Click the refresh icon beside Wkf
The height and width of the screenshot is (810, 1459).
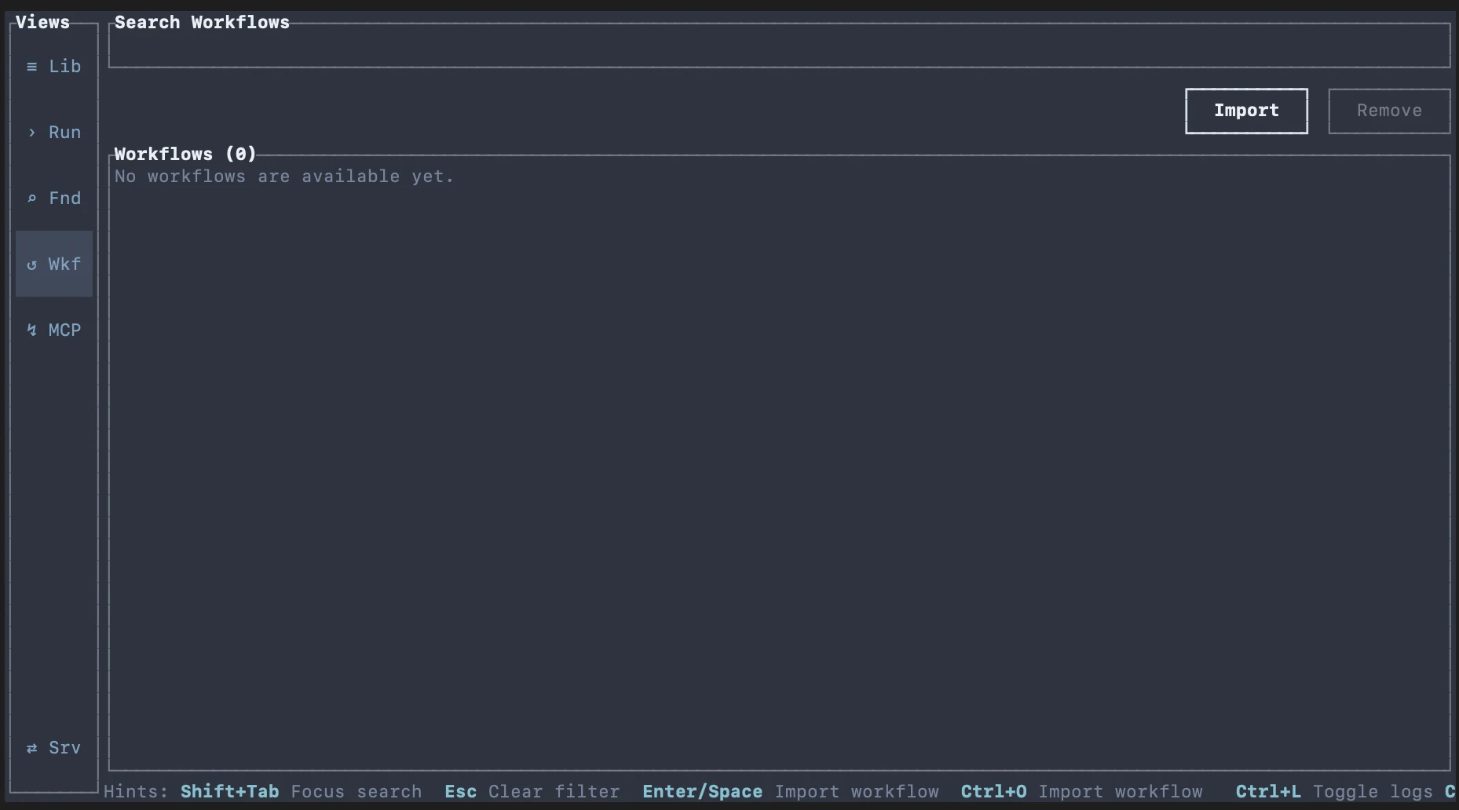coord(32,265)
